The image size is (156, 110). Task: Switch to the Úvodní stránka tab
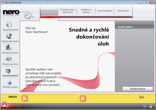[x=49, y=11]
